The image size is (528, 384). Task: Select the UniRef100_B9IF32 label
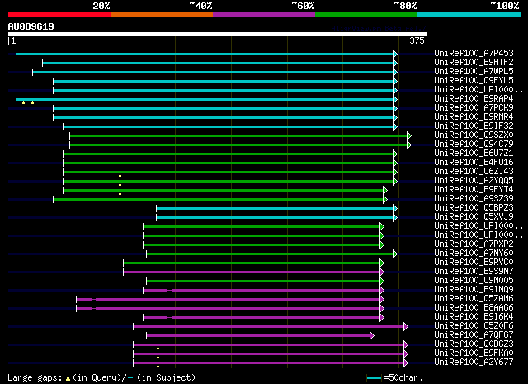474,126
